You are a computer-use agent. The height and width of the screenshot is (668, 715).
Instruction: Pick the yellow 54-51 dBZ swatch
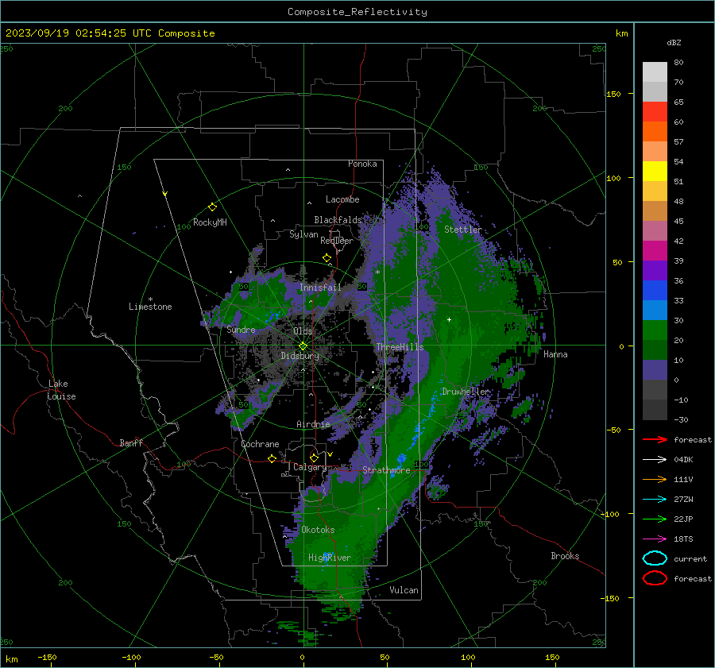coord(655,172)
